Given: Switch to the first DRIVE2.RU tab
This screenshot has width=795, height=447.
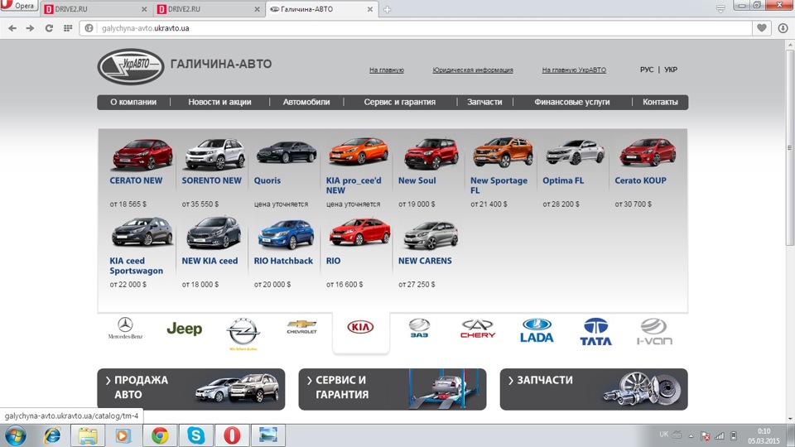Looking at the screenshot, I should point(96,9).
